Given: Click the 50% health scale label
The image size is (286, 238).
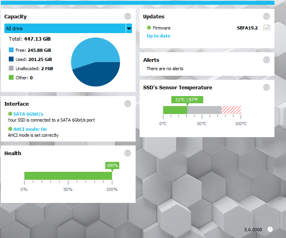Looking at the screenshot, I should click(x=68, y=189).
